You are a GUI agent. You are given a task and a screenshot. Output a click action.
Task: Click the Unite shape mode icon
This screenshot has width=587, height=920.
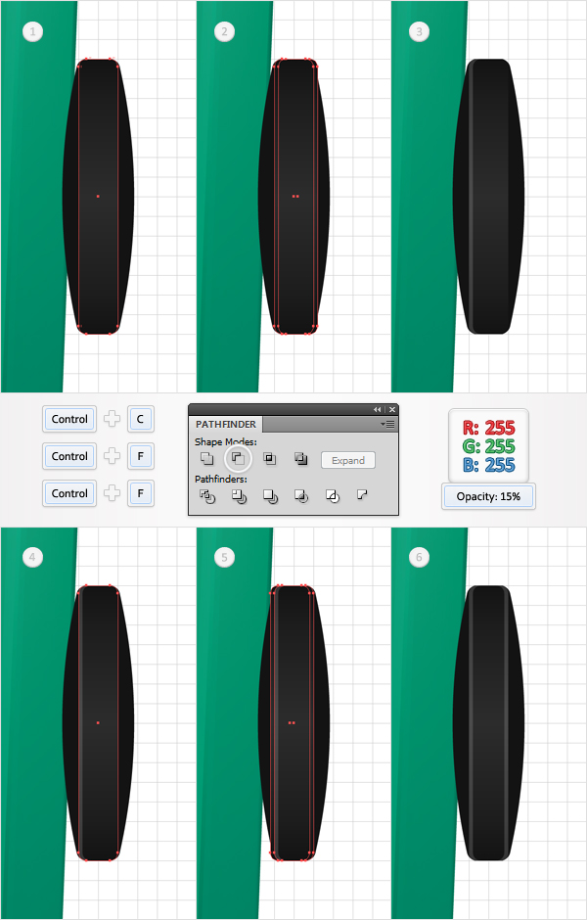207,458
